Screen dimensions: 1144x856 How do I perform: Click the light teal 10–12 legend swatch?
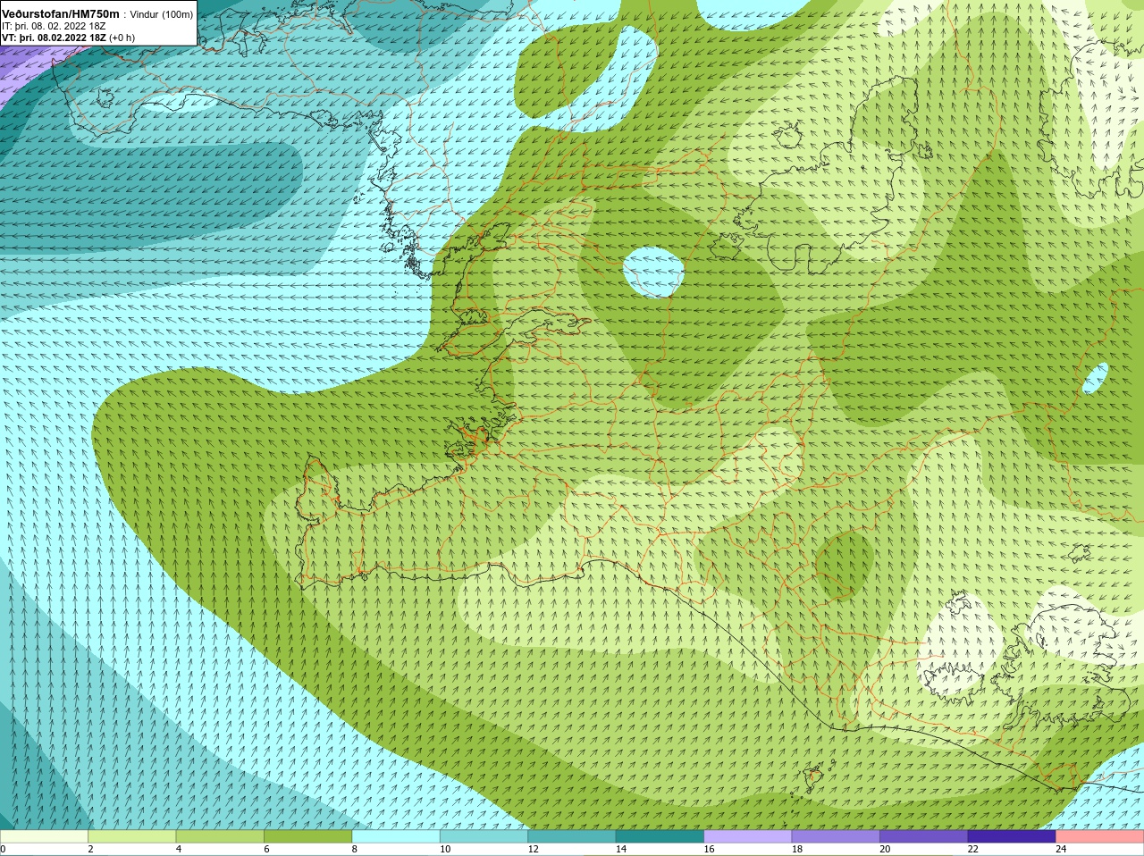pos(484,837)
